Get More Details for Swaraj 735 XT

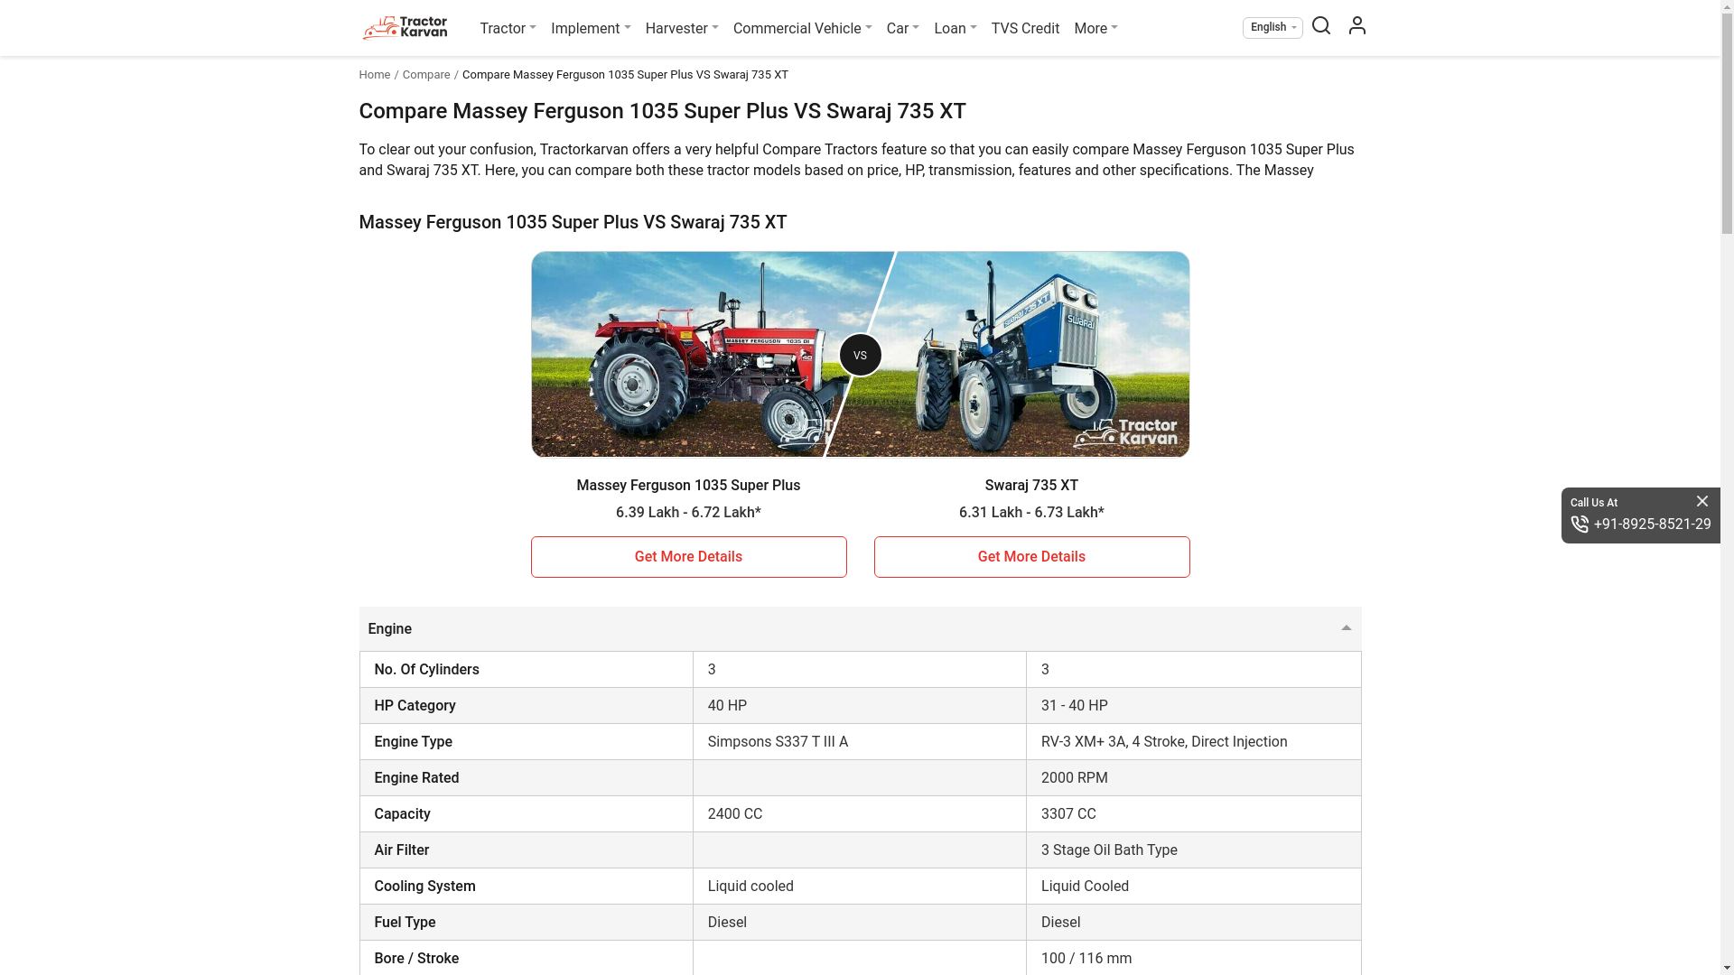click(x=1031, y=557)
